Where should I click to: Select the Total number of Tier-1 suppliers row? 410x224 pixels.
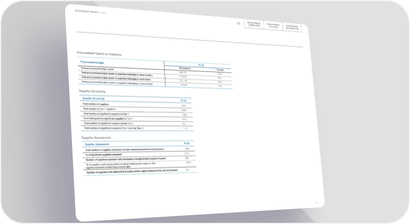coord(136,110)
